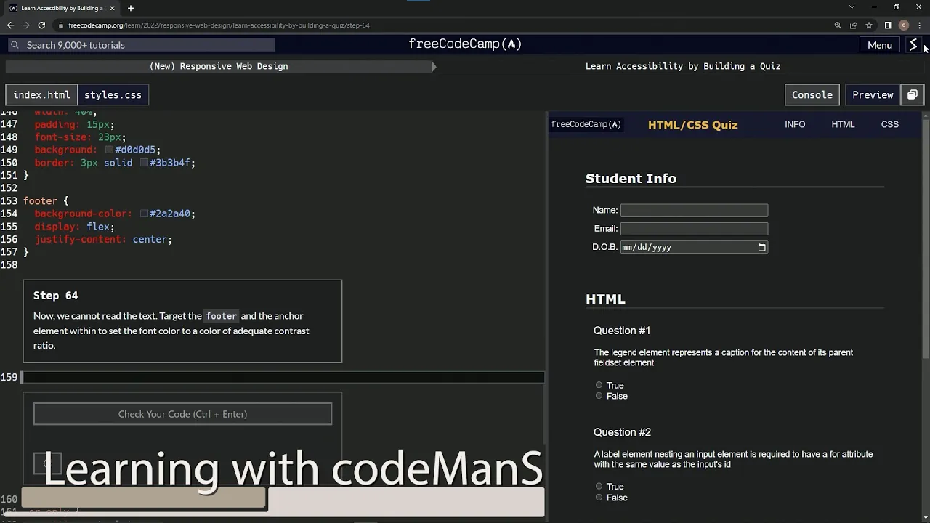930x523 pixels.
Task: Click the justify-content: center line in editor
Action: click(103, 240)
